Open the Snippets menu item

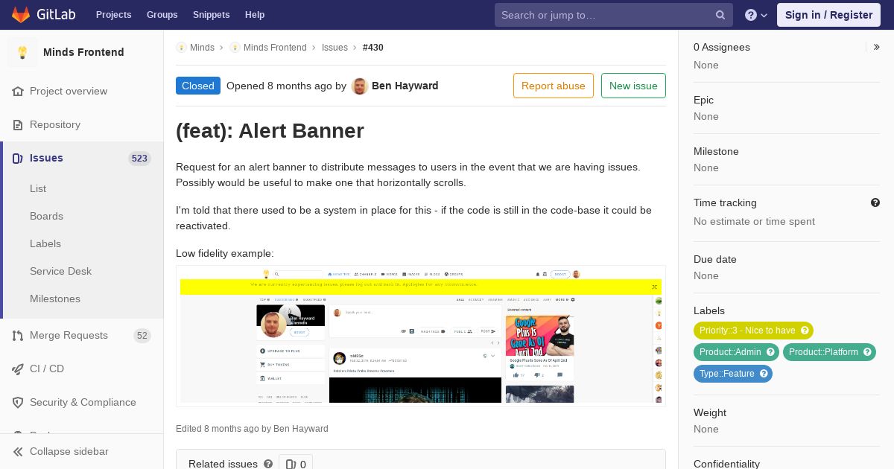click(x=212, y=15)
